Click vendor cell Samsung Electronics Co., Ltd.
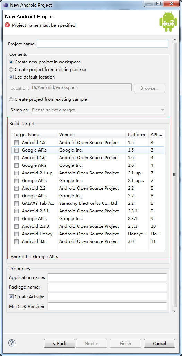The width and height of the screenshot is (182, 356). click(x=89, y=203)
